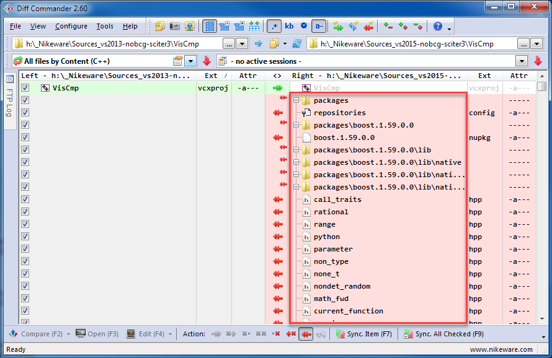This screenshot has height=358, width=552.
Task: Expand the no active sessions dropdown
Action: (522, 61)
